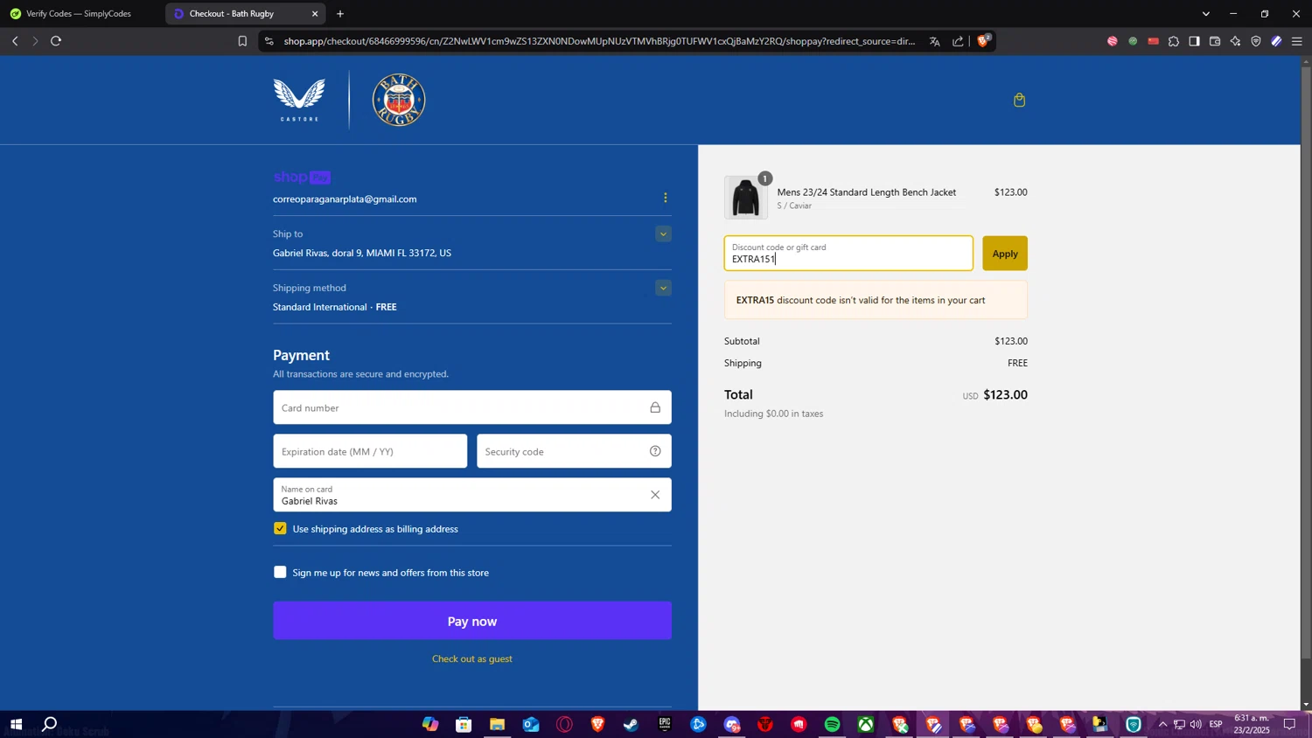Screen dimensions: 1312x738
Task: Open Steam from the taskbar
Action: (631, 724)
